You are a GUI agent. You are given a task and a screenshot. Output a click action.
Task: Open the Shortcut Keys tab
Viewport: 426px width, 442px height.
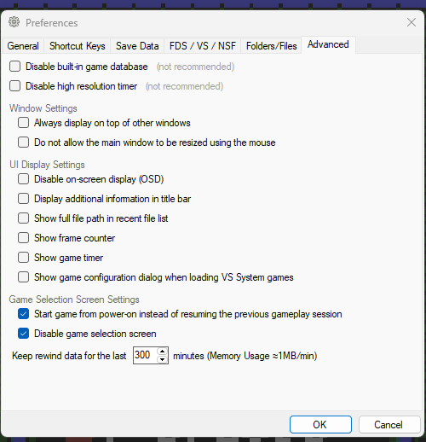point(78,46)
